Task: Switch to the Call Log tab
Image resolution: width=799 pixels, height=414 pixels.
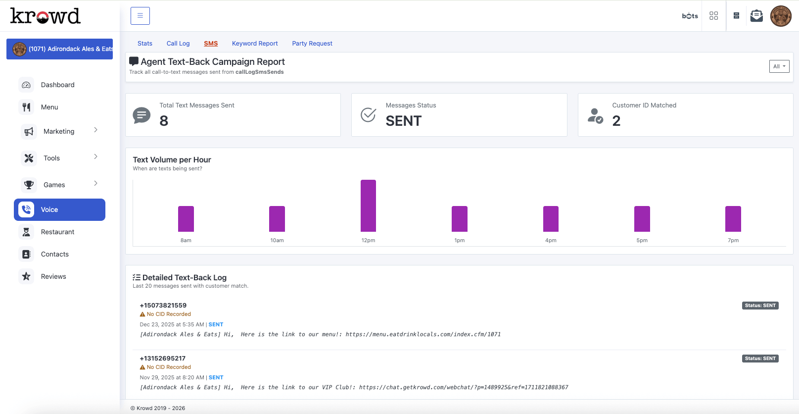Action: coord(178,44)
